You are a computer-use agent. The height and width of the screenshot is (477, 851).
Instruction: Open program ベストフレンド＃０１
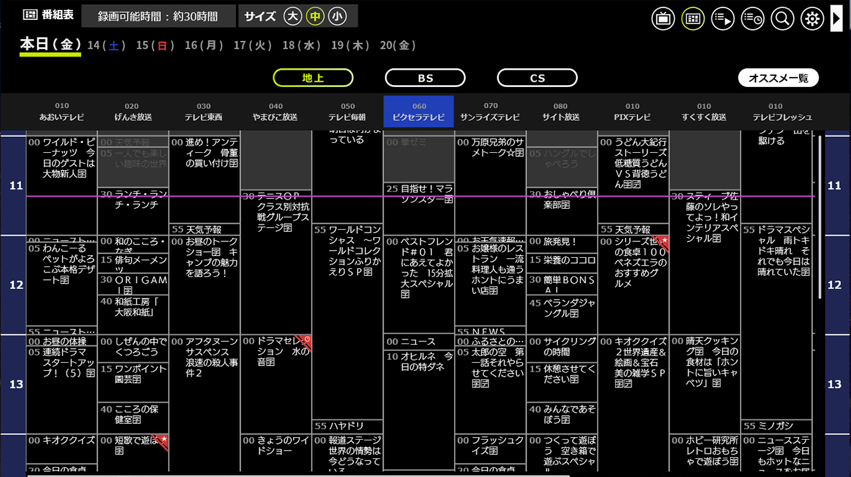click(x=419, y=285)
